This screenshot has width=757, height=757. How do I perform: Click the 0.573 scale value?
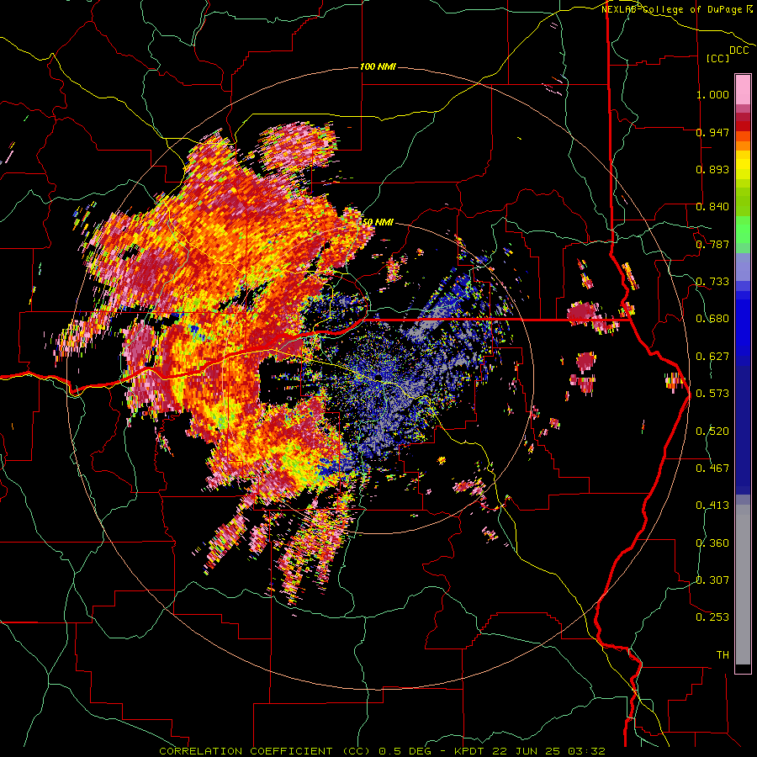click(x=712, y=394)
